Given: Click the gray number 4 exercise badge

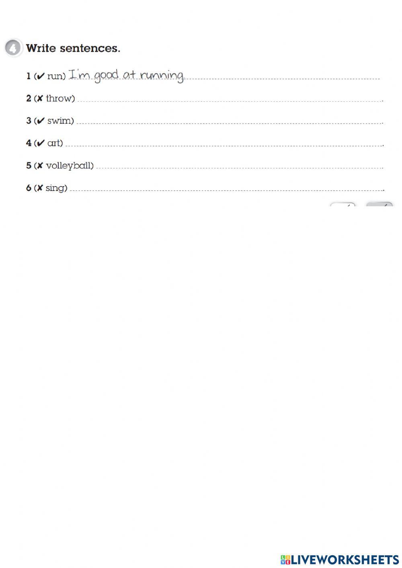Looking at the screenshot, I should [13, 48].
